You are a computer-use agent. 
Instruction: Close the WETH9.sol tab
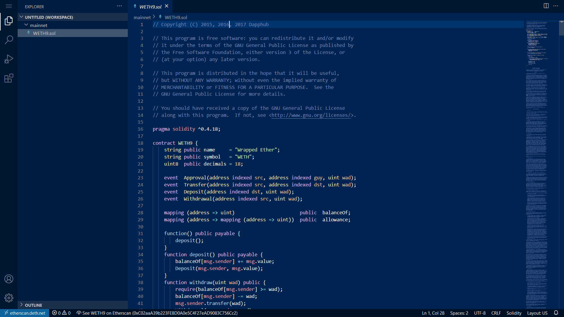(x=167, y=6)
